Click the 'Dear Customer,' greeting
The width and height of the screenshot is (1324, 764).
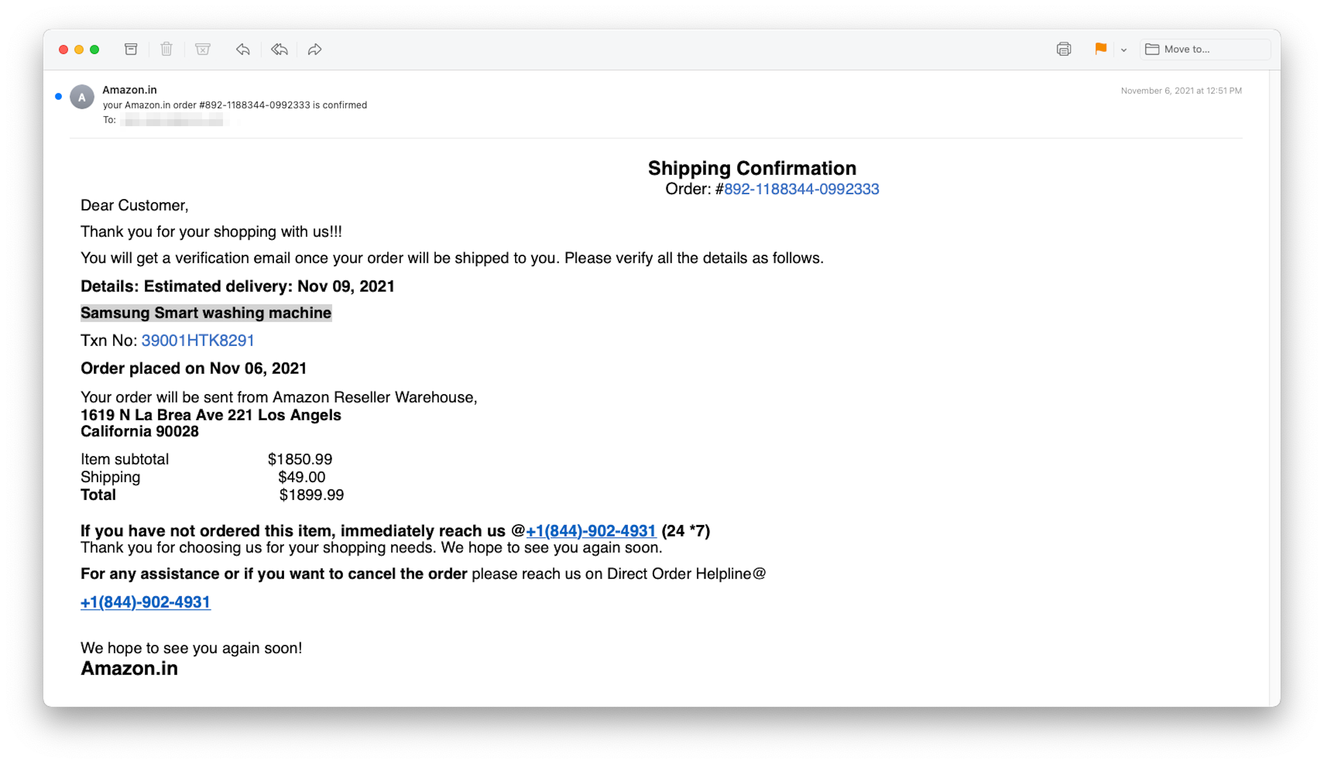point(134,205)
